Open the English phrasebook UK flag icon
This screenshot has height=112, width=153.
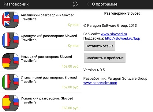click(10, 20)
